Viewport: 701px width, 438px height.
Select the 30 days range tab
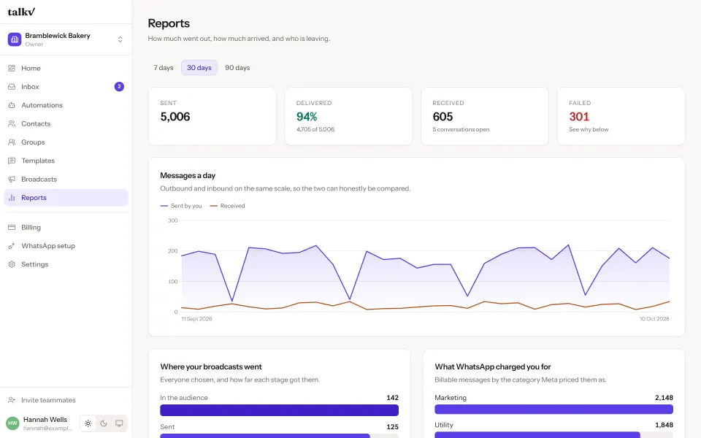[199, 67]
